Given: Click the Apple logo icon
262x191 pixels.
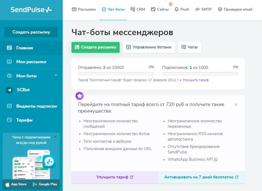Looking at the screenshot, I should tap(8, 184).
